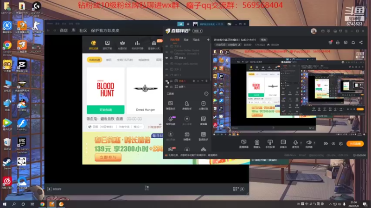This screenshot has height=208, width=371.
Task: Open Steam profile 保护我方彭皮皮 link
Action: pos(105,31)
